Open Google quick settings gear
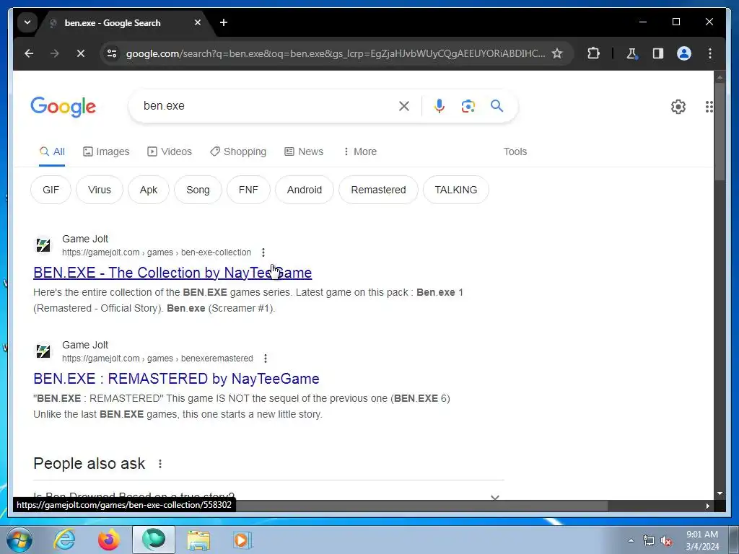Viewport: 739px width, 554px height. pyautogui.click(x=678, y=107)
